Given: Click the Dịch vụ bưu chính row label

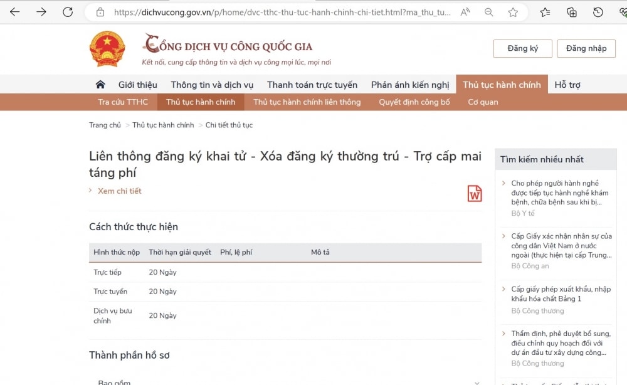Looking at the screenshot, I should click(x=112, y=315).
